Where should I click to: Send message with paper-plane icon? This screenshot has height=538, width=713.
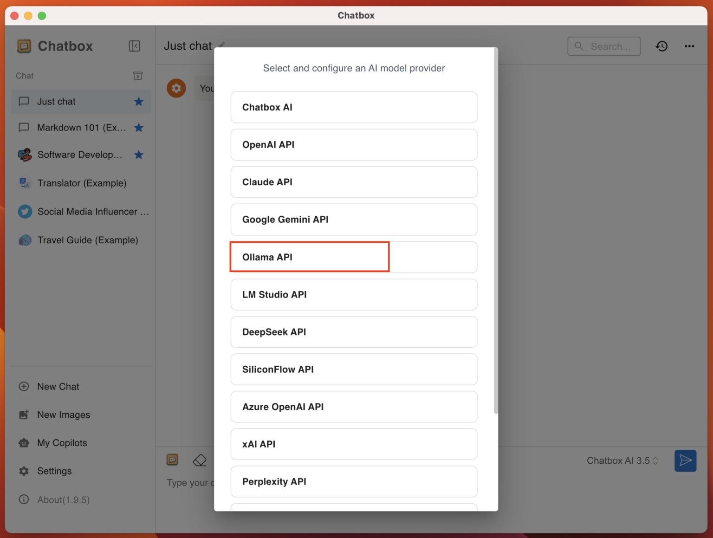pyautogui.click(x=685, y=460)
